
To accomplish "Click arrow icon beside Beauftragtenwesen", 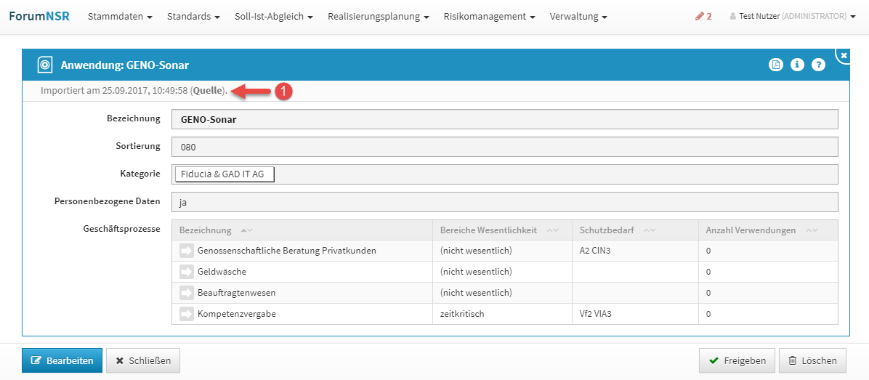I will pos(187,293).
